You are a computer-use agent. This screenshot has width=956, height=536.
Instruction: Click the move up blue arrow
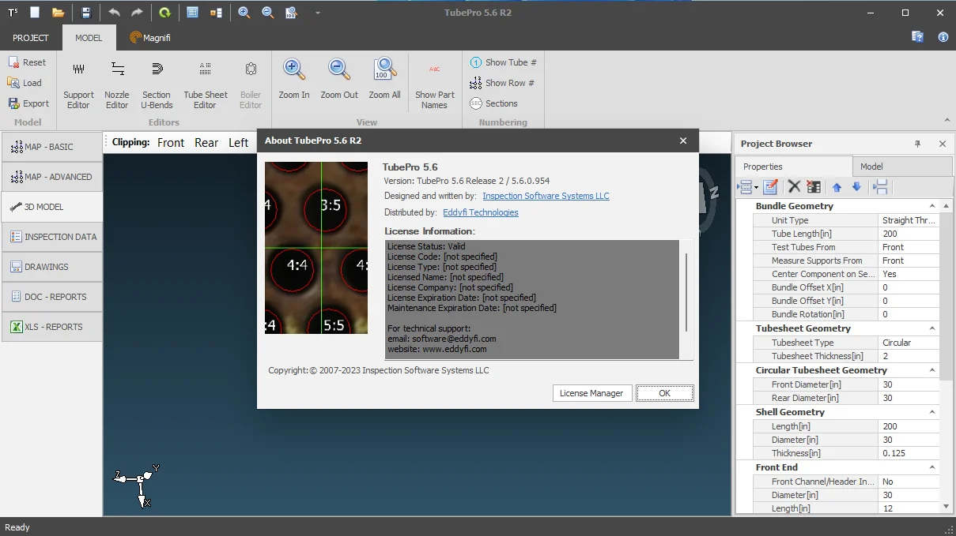point(837,187)
